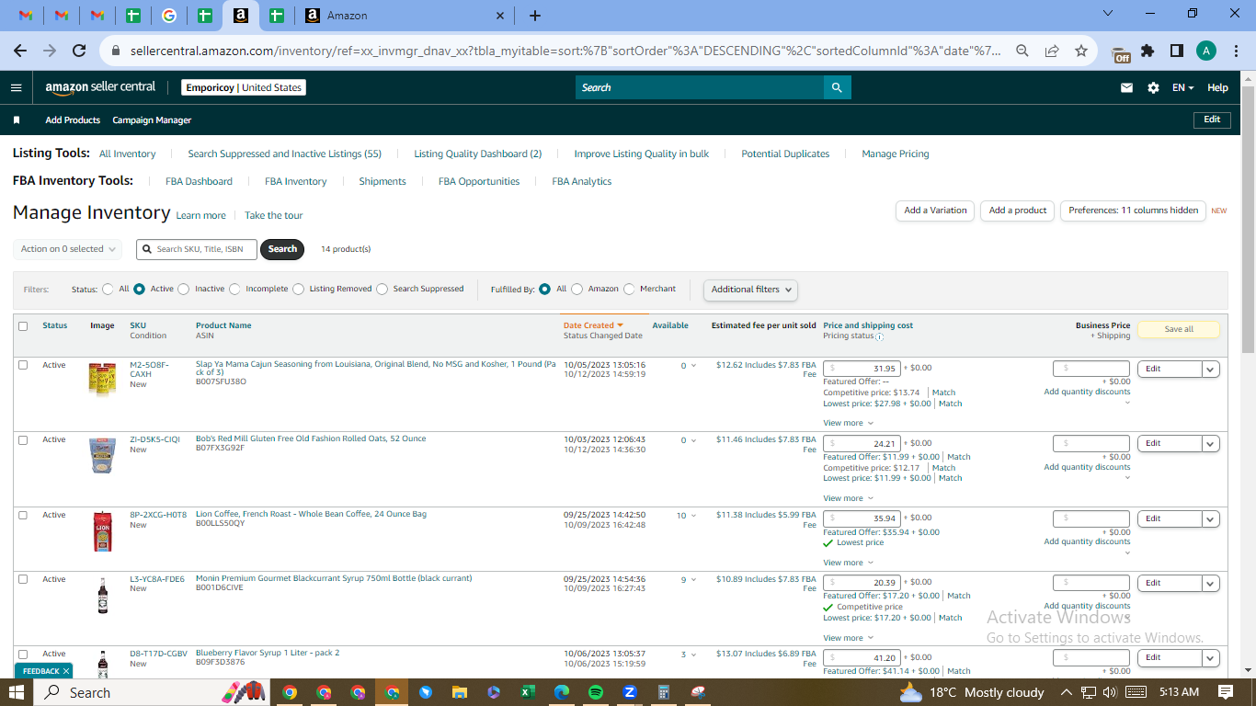This screenshot has width=1256, height=706.
Task: Click the pricing status info icon
Action: (x=880, y=336)
